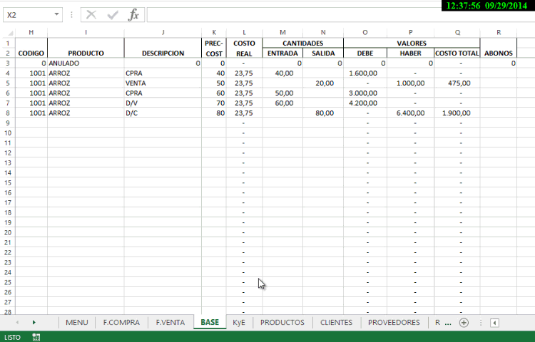Expand the Name Box dropdown arrow
This screenshot has width=535, height=342.
coord(56,15)
